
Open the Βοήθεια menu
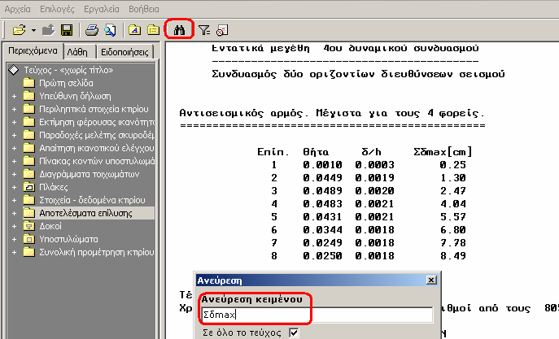tap(144, 9)
